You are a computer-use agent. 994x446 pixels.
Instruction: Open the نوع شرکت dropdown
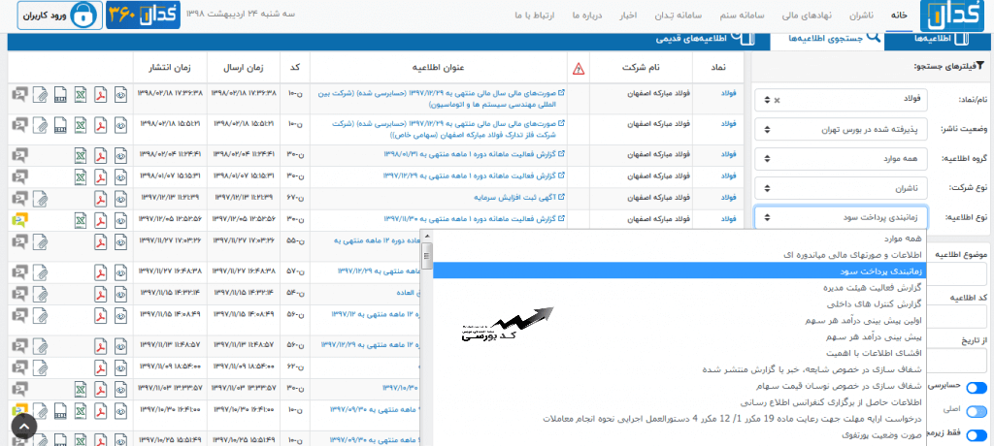point(841,188)
